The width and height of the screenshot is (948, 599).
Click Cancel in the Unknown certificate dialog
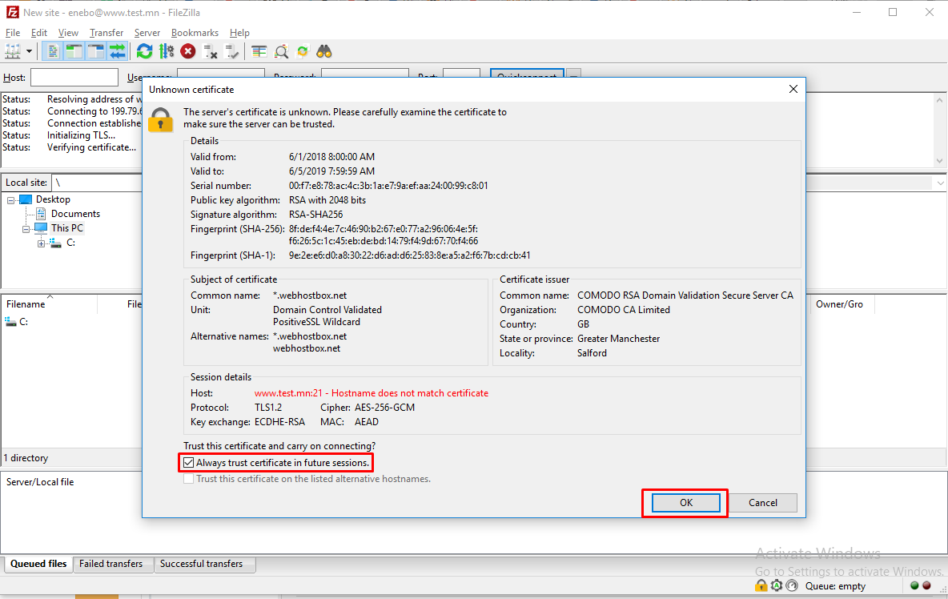point(762,503)
